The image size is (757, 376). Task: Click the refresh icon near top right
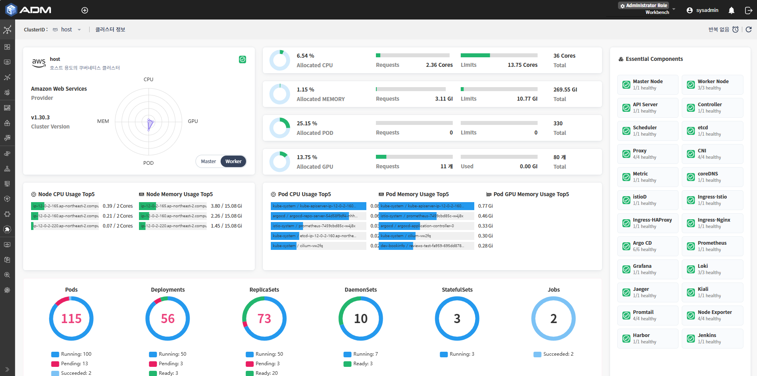[x=749, y=29]
